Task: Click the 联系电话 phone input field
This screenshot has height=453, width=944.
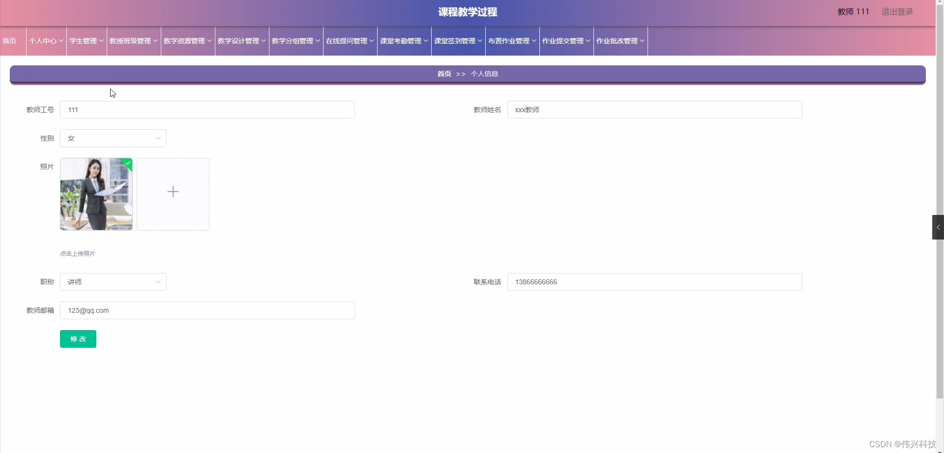Action: (x=654, y=282)
